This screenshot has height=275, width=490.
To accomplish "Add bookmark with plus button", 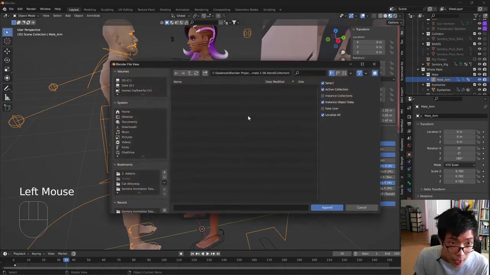I will coord(164,173).
